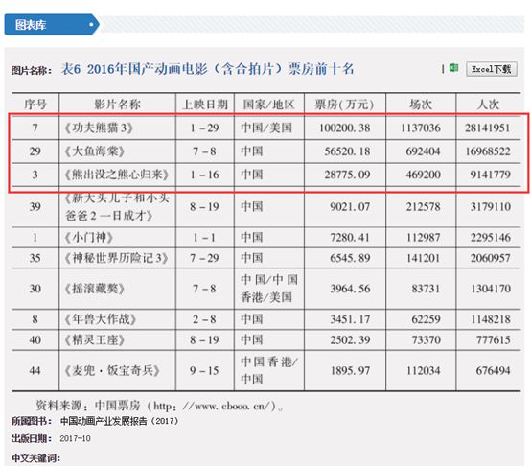The image size is (531, 466).
Task: Select the 影片名称 column header
Action: (117, 105)
